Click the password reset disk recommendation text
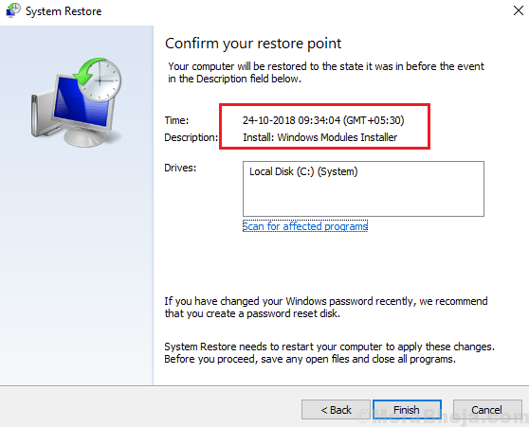 pos(326,307)
